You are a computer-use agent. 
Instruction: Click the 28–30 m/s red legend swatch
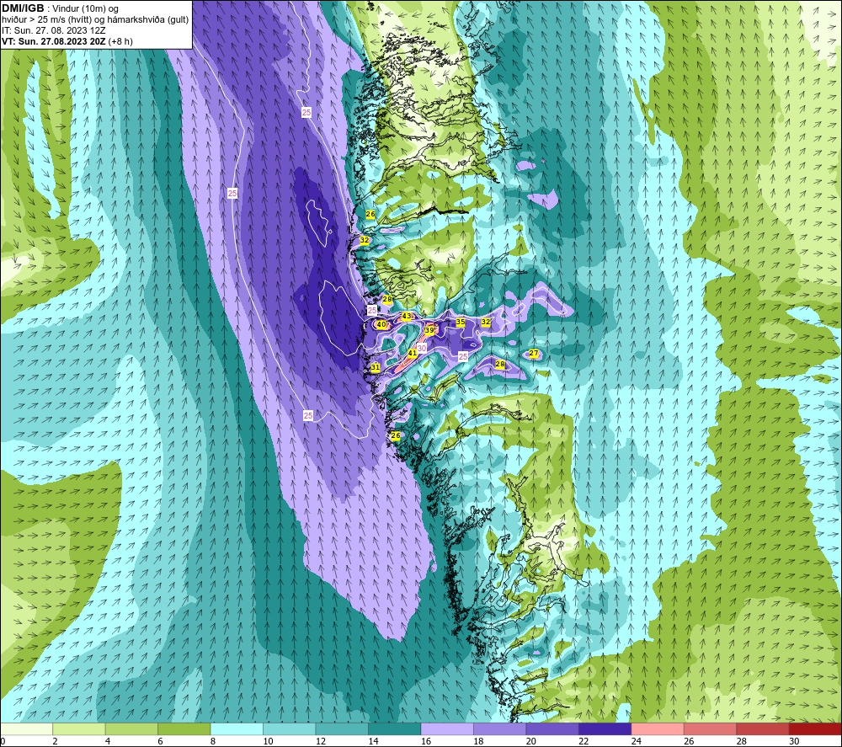click(x=763, y=728)
